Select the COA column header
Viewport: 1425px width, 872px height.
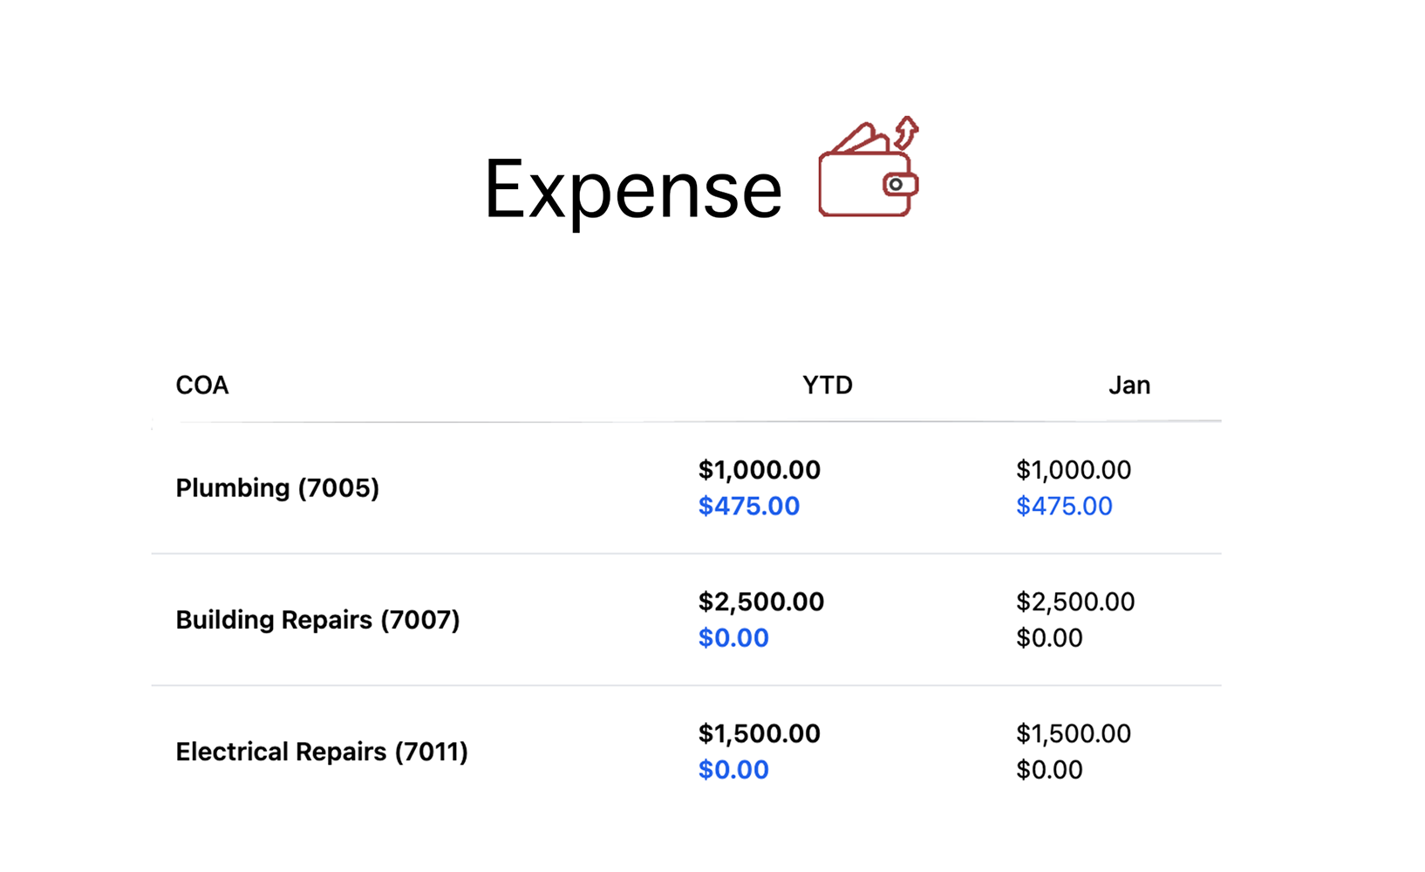coord(201,385)
